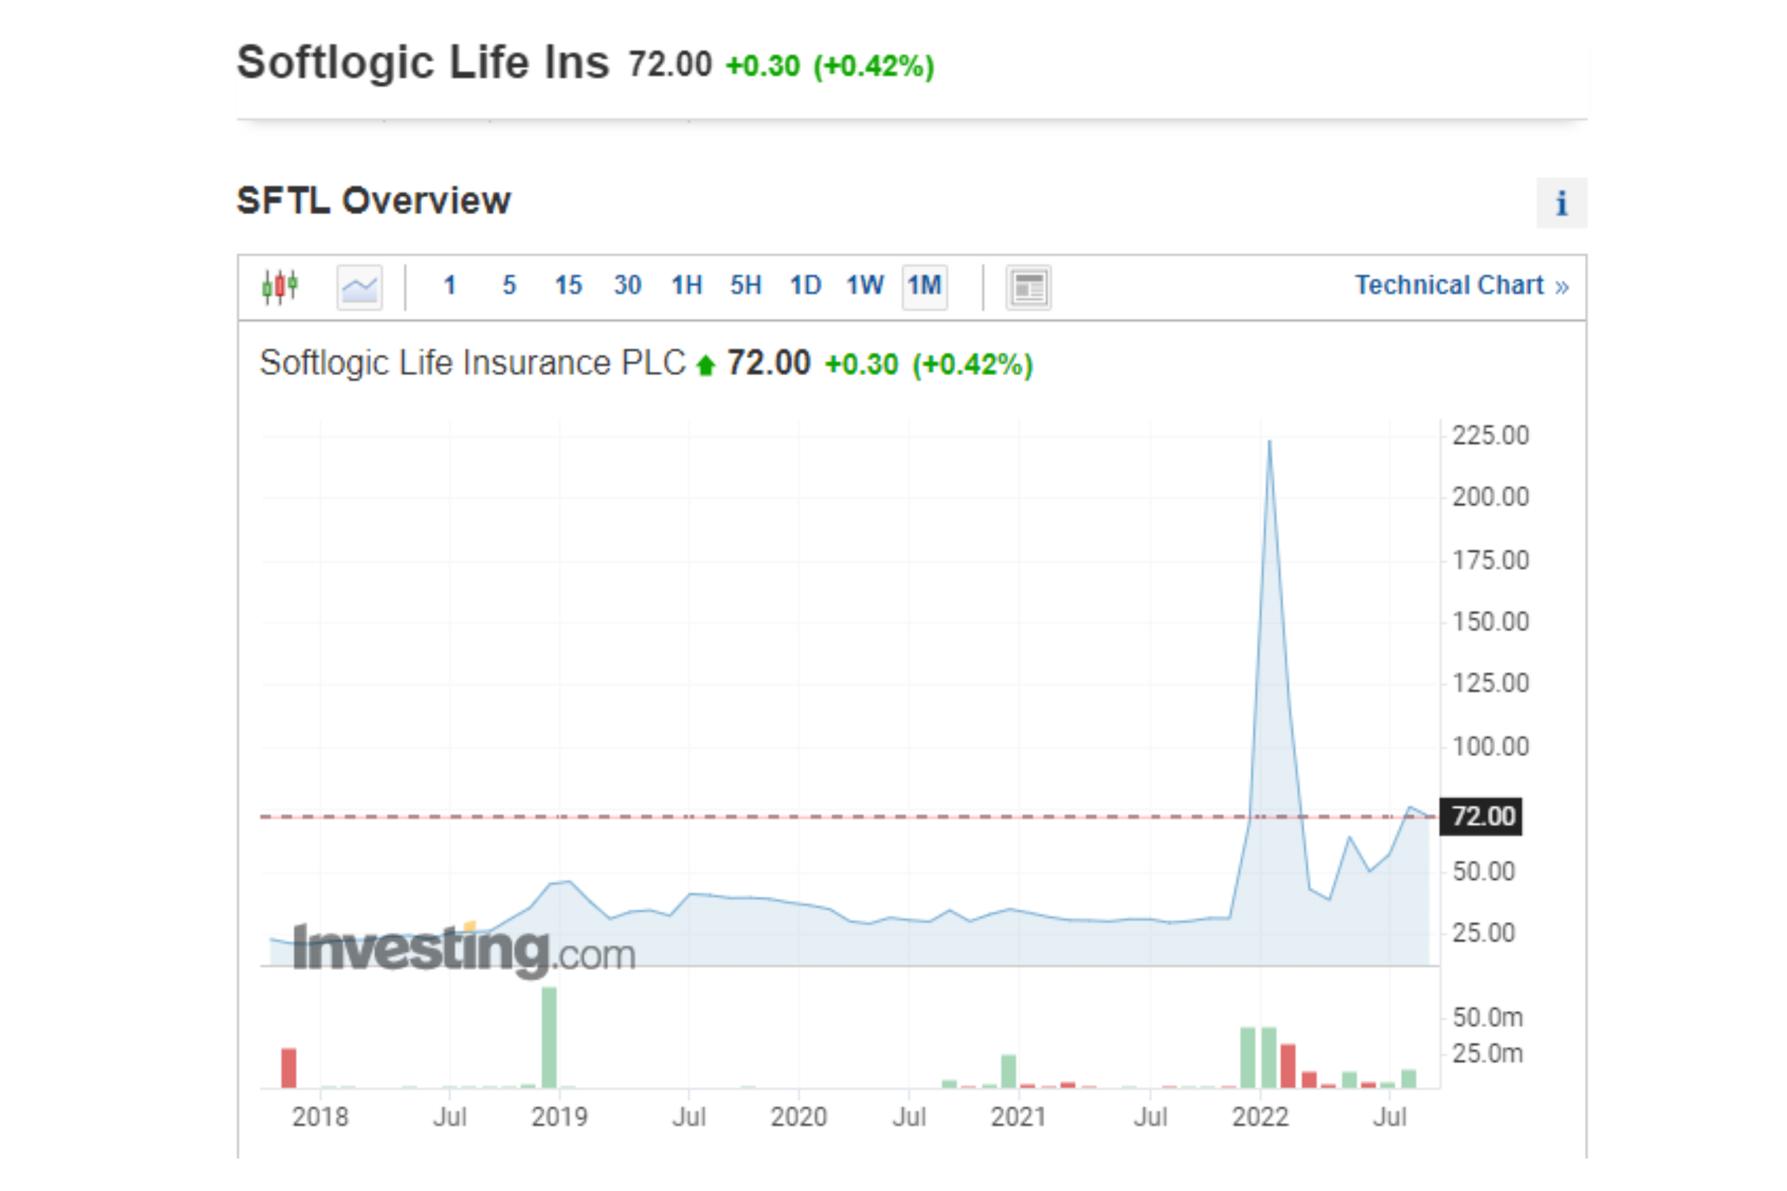1787x1191 pixels.
Task: Select the 15 minute interval
Action: [x=568, y=286]
